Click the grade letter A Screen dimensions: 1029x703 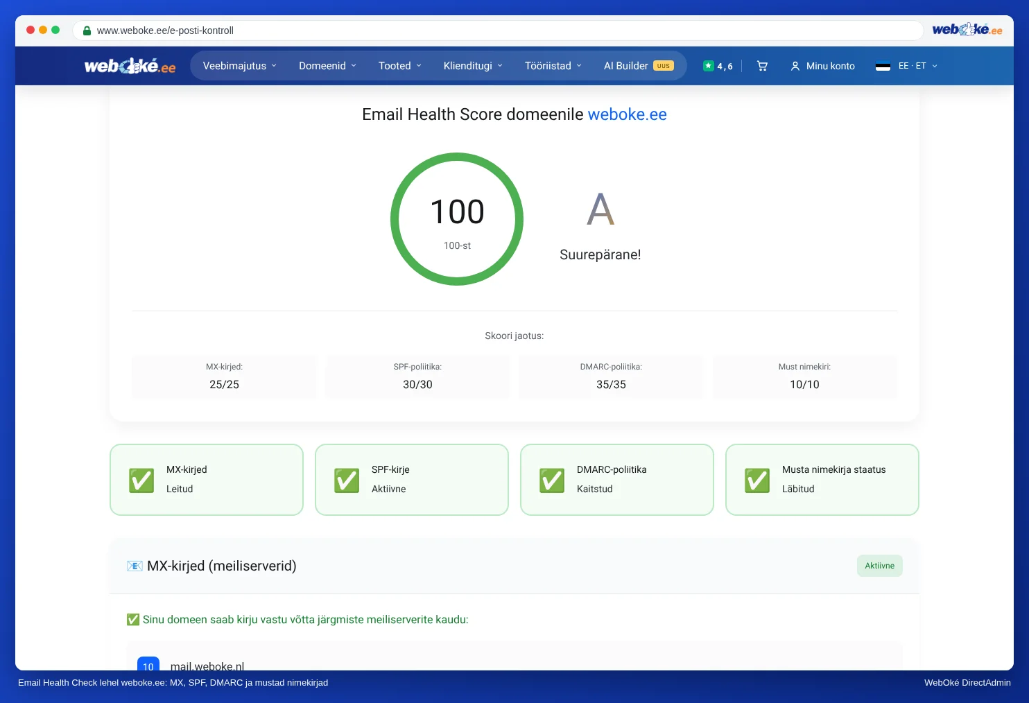point(600,209)
